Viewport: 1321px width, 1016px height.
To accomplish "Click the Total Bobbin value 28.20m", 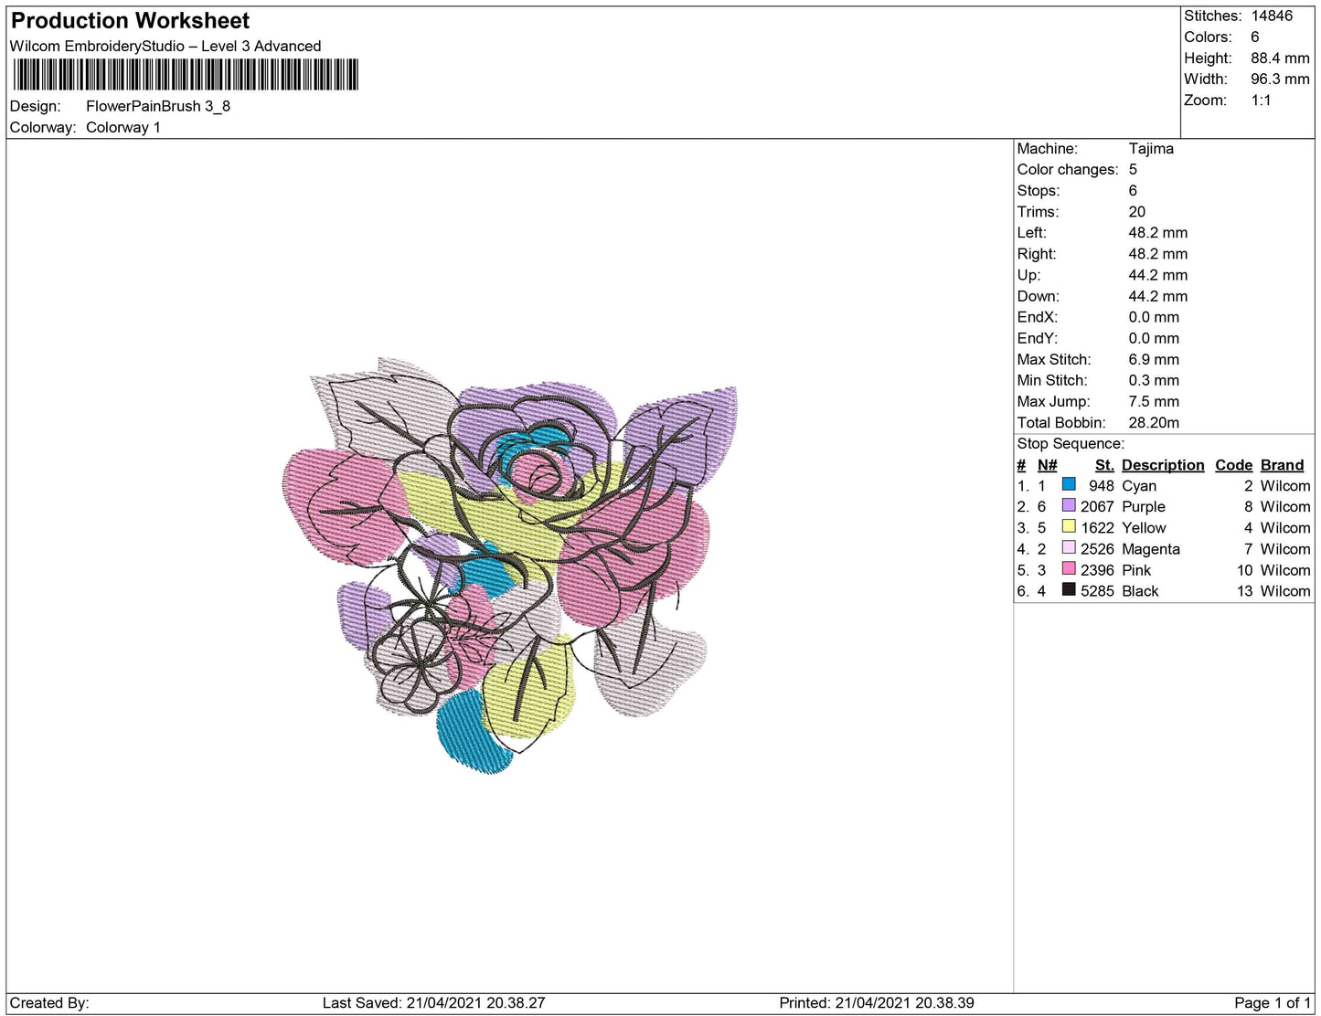I will click(1154, 422).
